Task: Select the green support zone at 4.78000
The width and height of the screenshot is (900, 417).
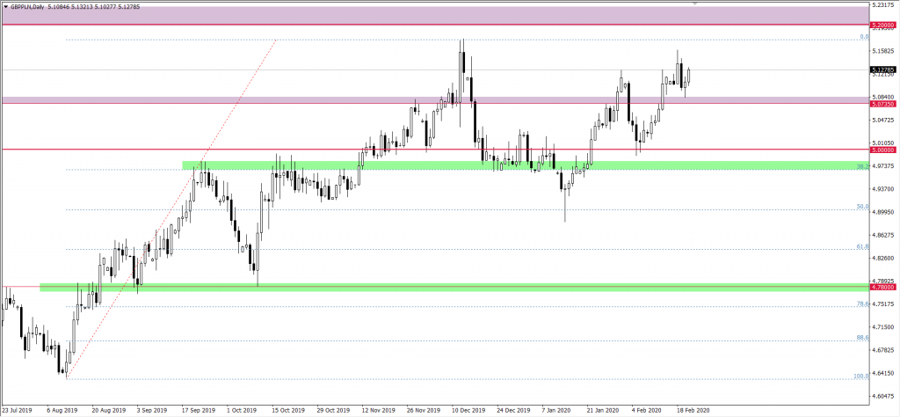Action: pos(454,287)
